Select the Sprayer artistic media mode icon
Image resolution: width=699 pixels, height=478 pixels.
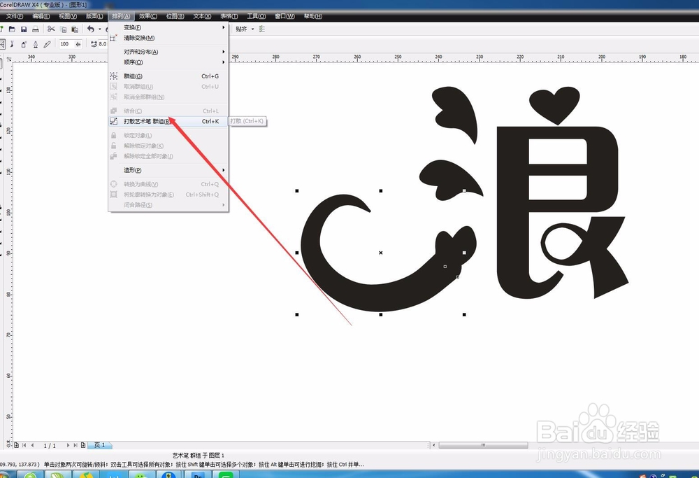pos(24,44)
